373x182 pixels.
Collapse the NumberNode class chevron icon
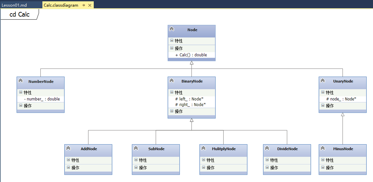[21, 81]
